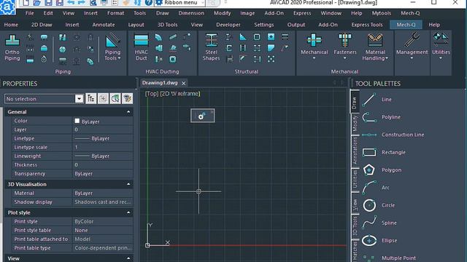Collapse the View properties section
The width and height of the screenshot is (467, 262).
point(128,258)
